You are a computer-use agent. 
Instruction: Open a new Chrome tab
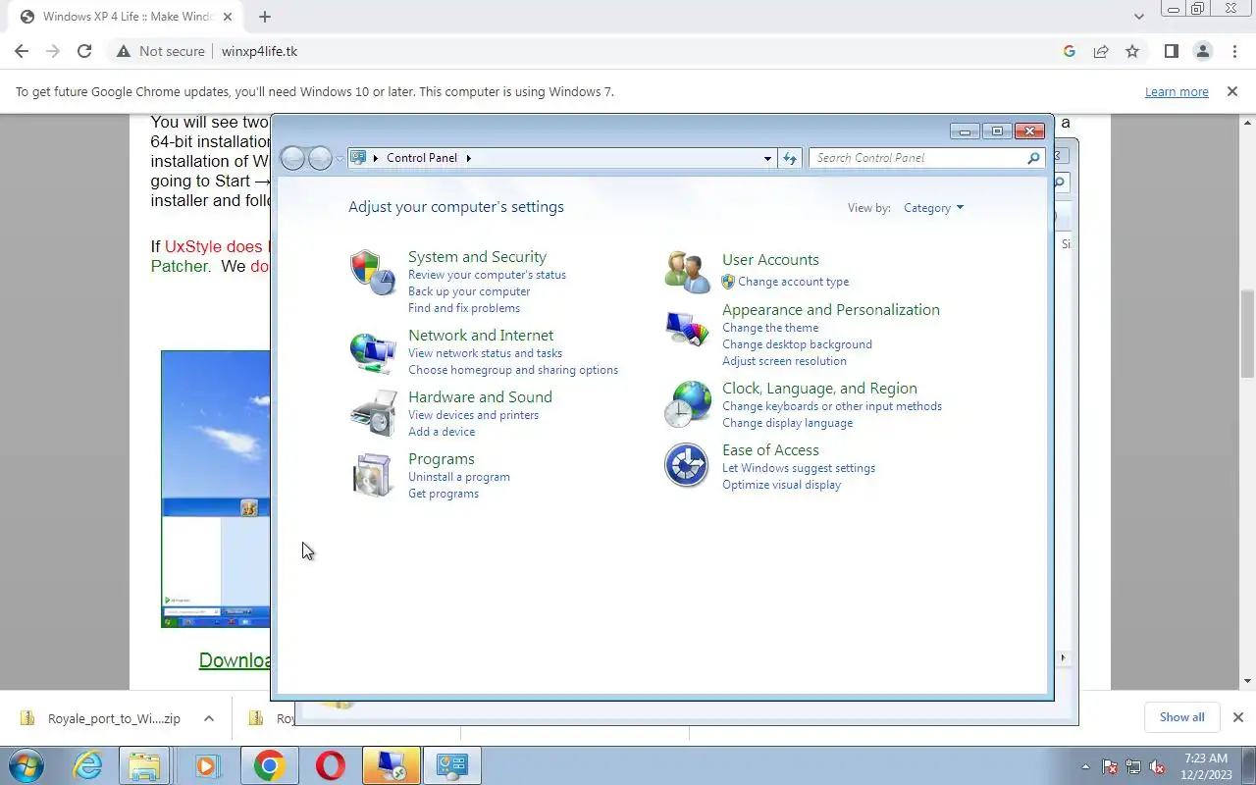point(265,17)
